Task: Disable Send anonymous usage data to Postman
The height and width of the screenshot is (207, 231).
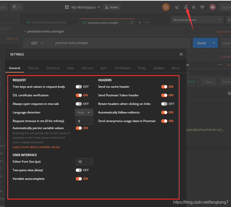Action: (x=164, y=121)
